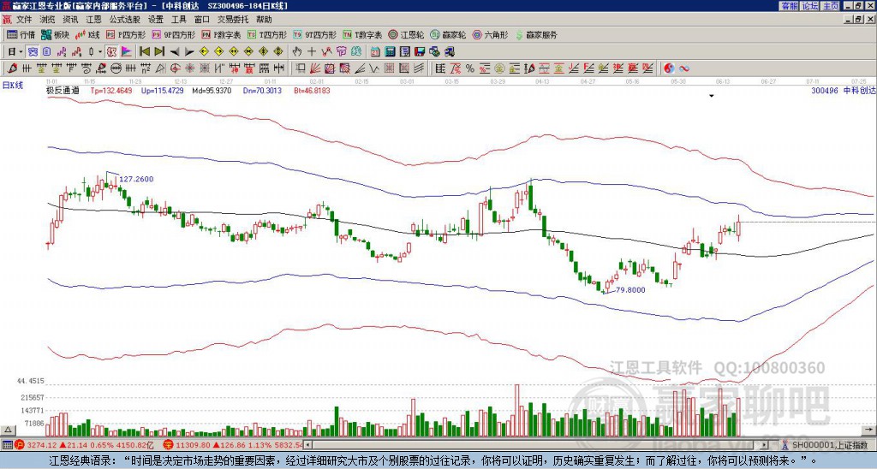Toggle the colored flag marker button
The image size is (877, 469).
pos(127,51)
